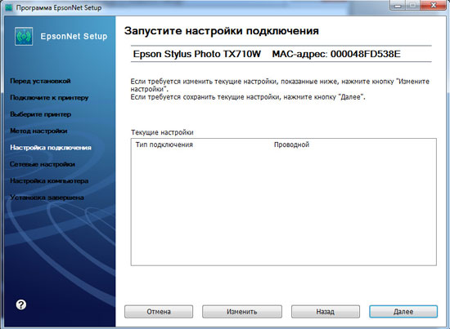Image resolution: width=450 pixels, height=329 pixels.
Task: Select the Установка завершена step
Action: coord(47,198)
